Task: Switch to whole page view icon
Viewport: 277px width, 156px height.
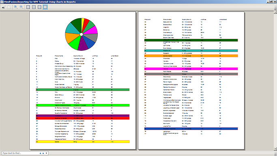Action: coord(39,7)
